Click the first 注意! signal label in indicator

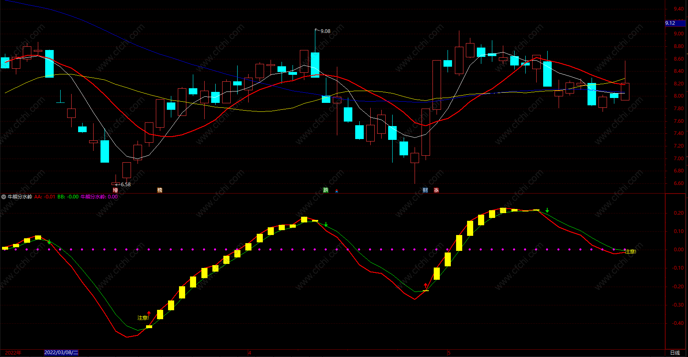143,318
